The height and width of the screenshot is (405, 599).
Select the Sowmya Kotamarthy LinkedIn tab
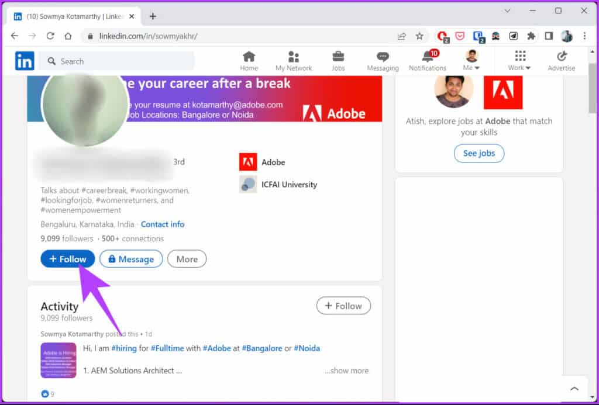coord(74,16)
